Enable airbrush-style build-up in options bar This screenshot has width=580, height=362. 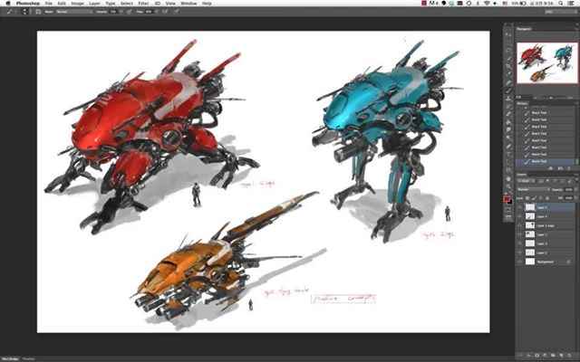(x=165, y=12)
